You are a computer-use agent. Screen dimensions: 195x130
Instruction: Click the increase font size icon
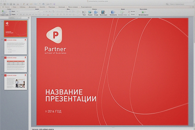(x=46, y=11)
